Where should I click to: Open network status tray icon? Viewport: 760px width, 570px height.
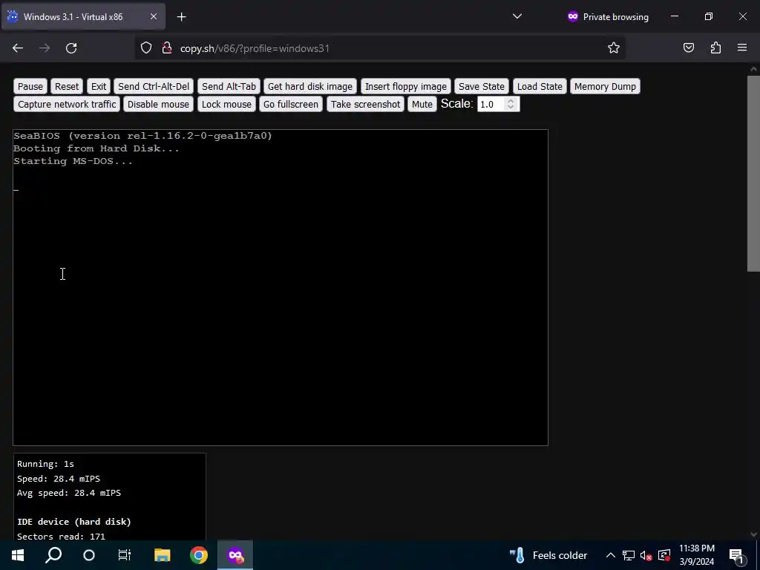629,555
